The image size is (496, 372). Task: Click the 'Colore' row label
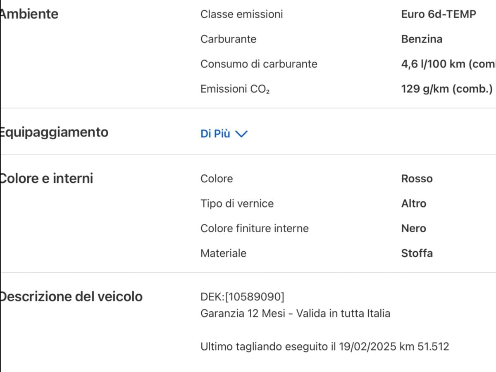216,178
